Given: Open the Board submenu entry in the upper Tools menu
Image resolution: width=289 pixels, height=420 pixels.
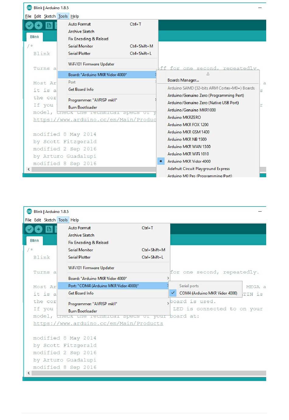Looking at the screenshot, I should point(107,75).
